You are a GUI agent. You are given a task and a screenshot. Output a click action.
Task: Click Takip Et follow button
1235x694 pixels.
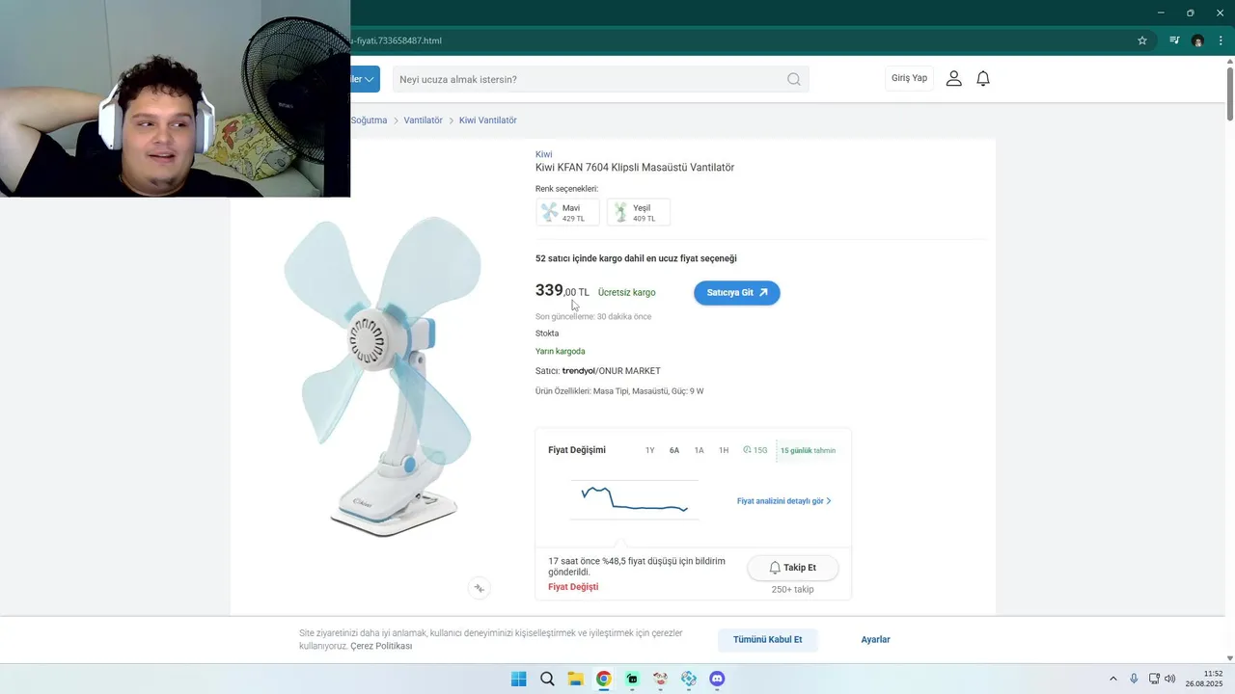pyautogui.click(x=793, y=568)
